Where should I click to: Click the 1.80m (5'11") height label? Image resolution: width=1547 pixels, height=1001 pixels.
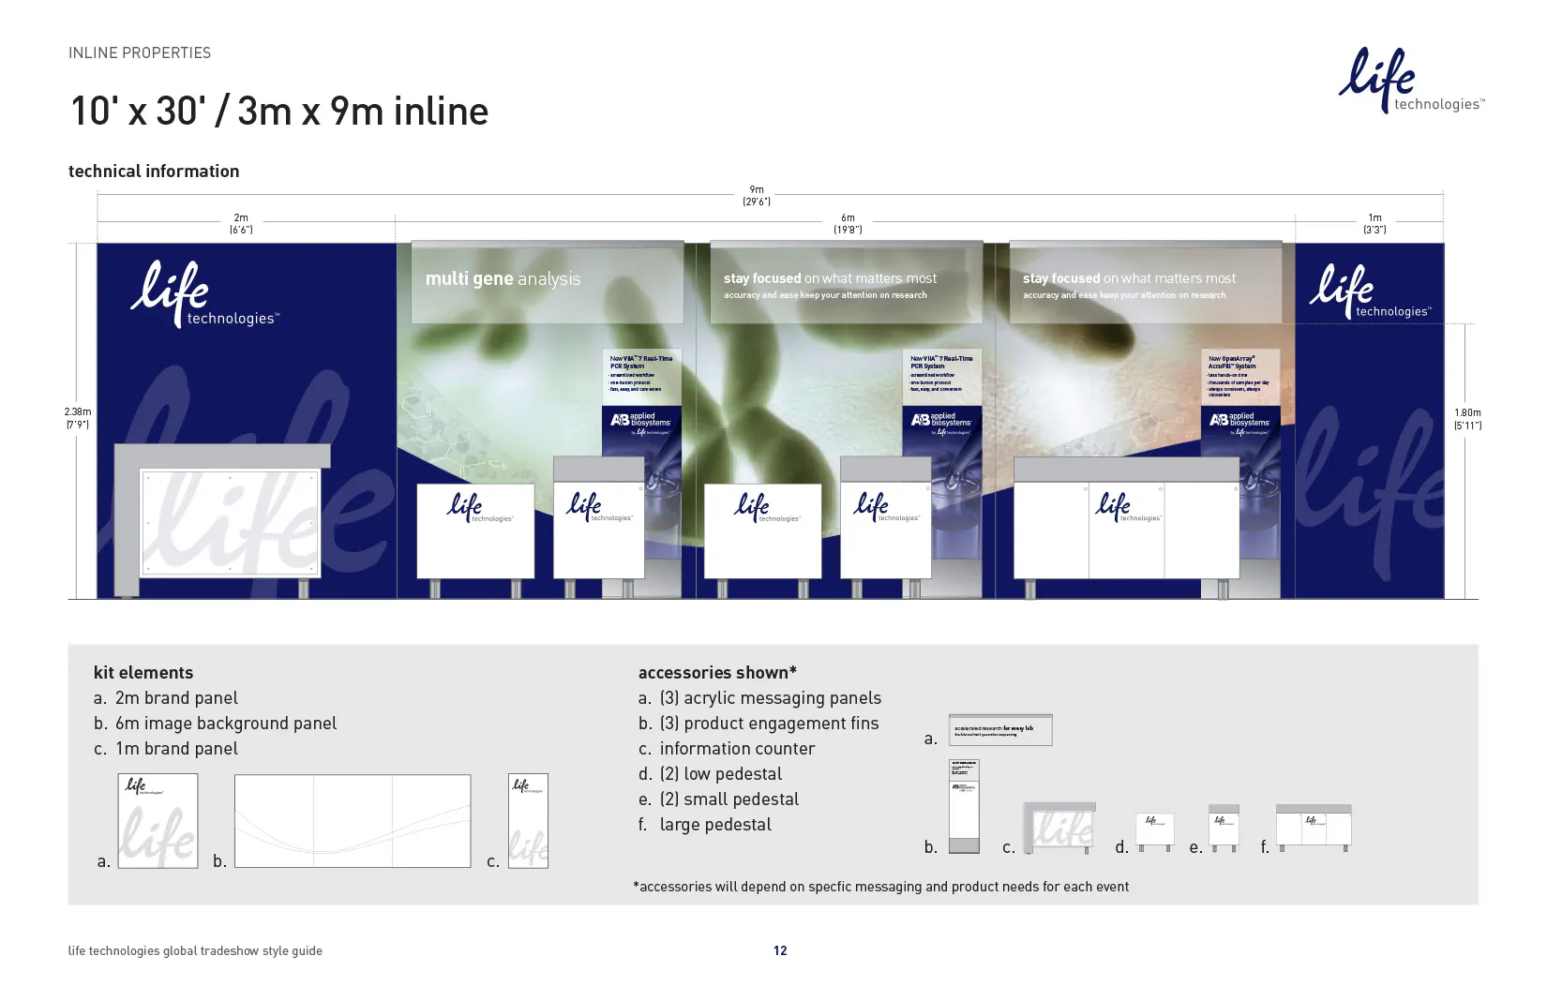(1467, 419)
